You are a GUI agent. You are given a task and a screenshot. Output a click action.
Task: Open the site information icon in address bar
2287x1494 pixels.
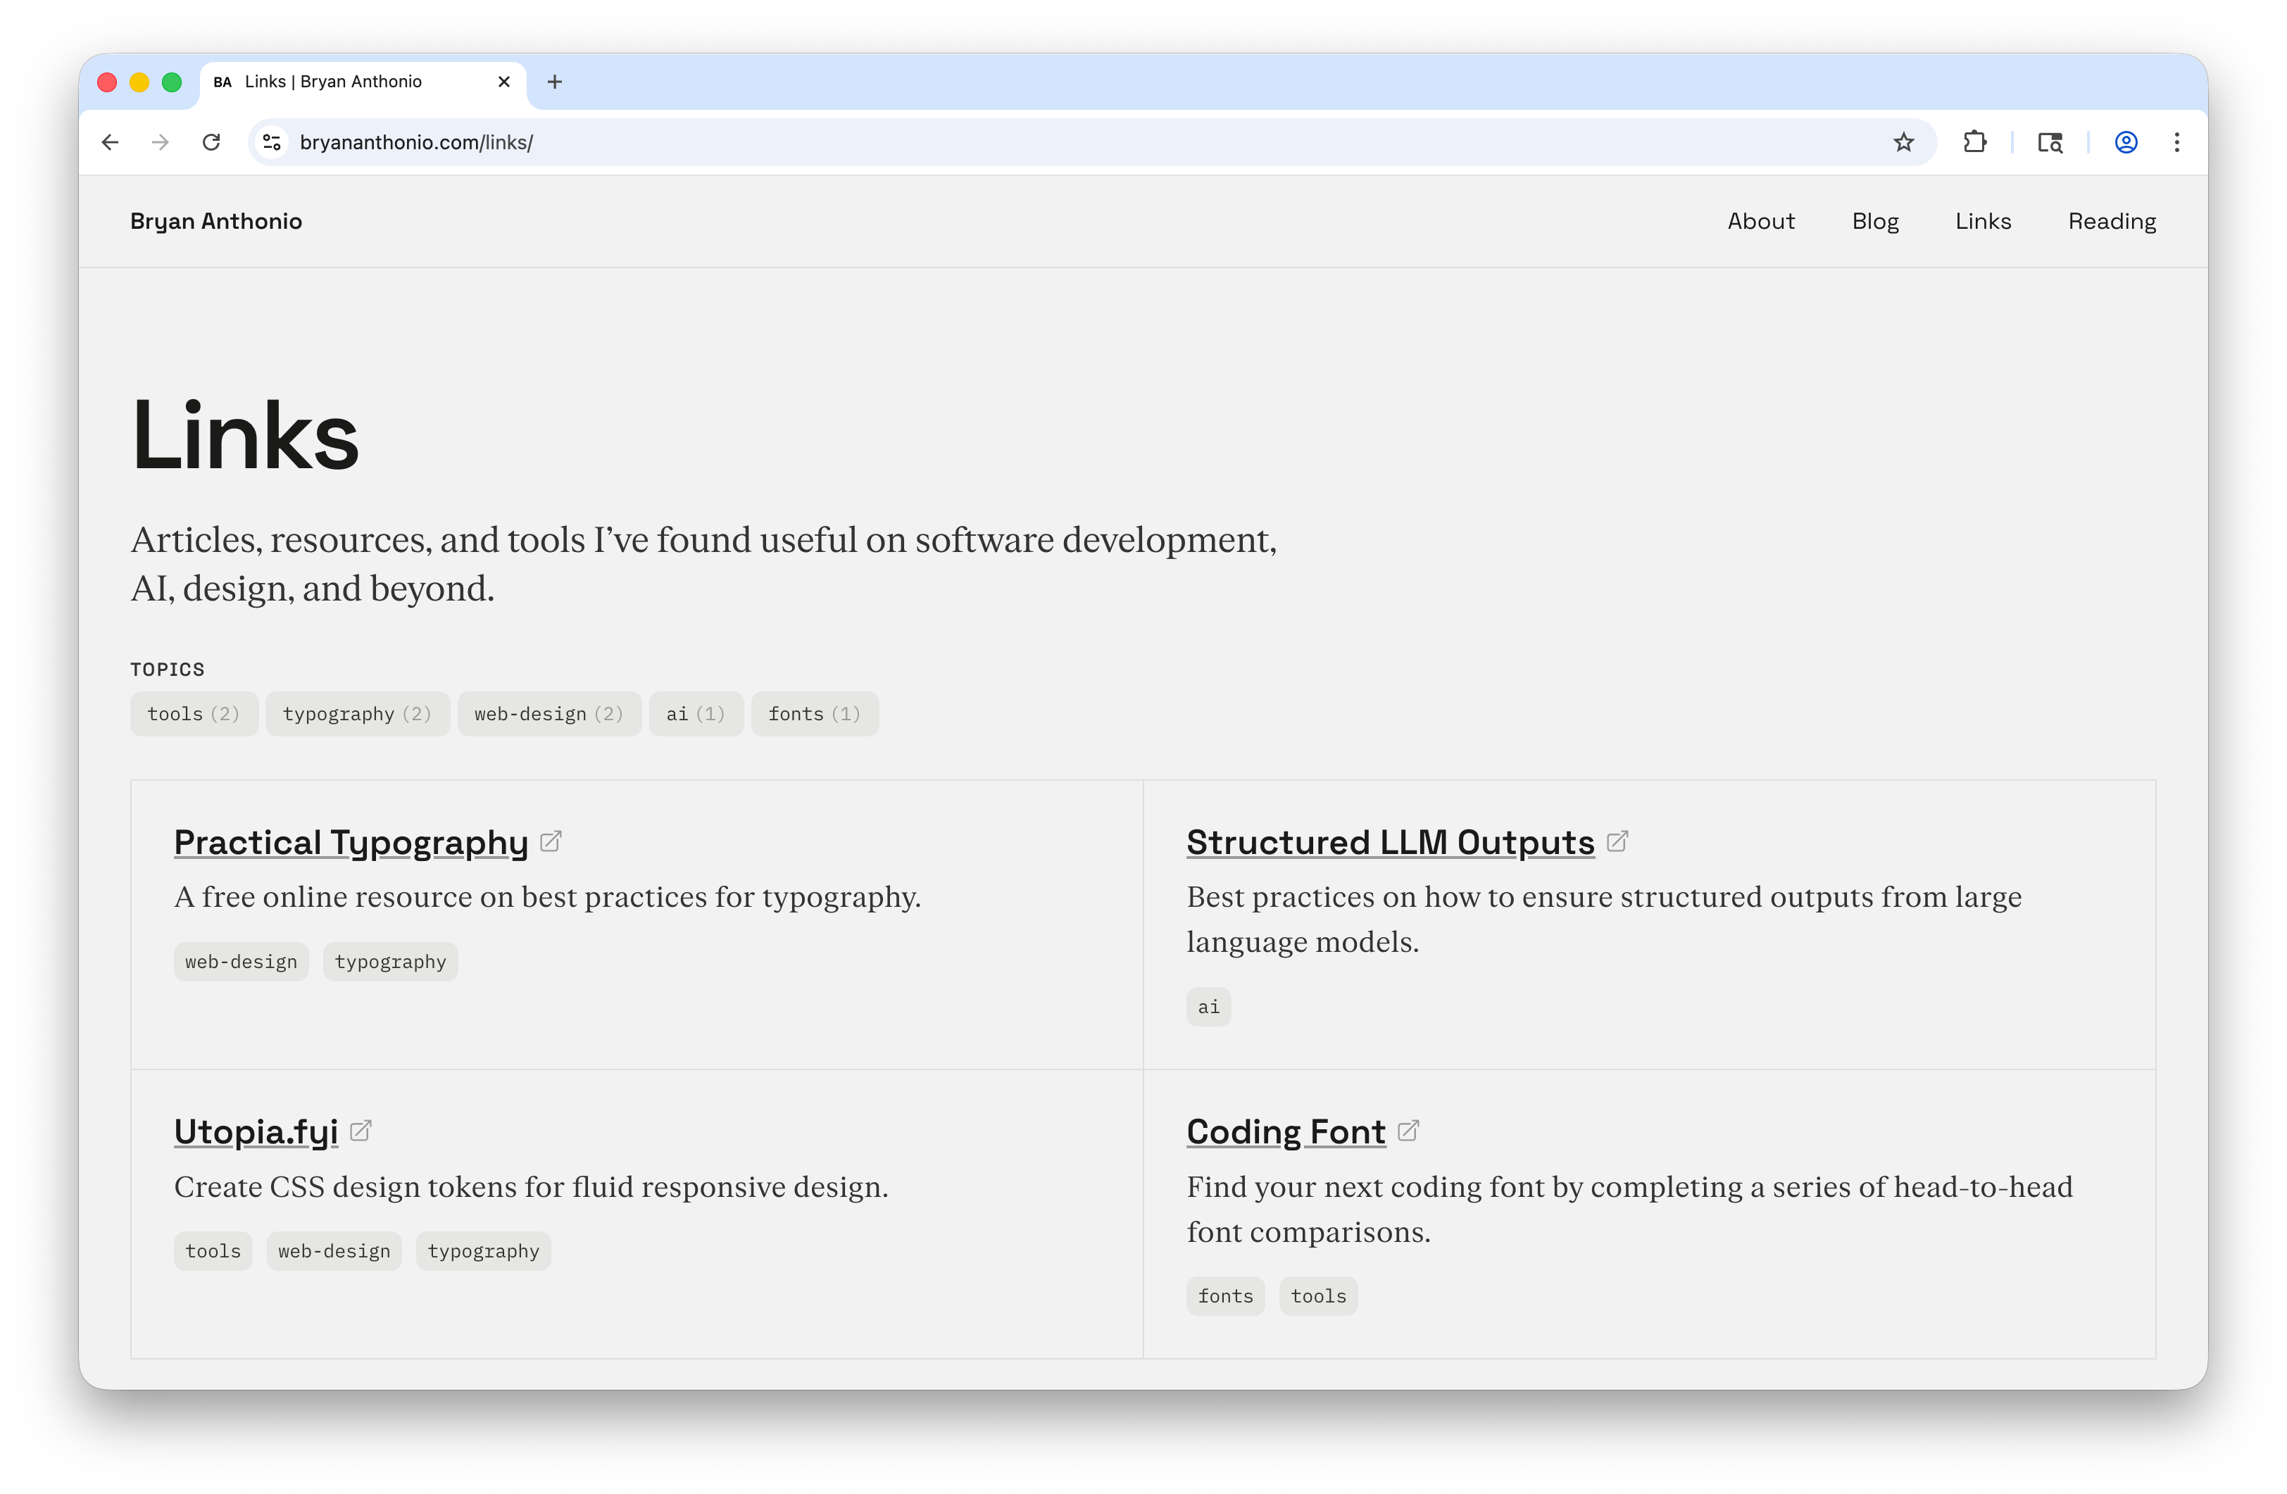(271, 142)
